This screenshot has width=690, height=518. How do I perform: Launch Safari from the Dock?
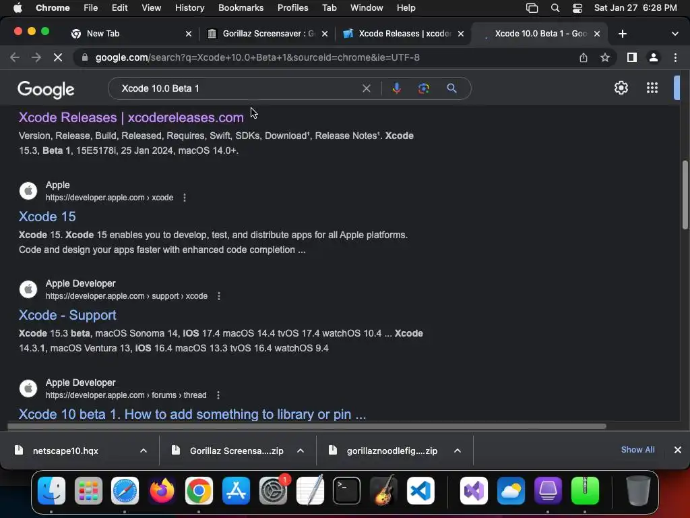(x=125, y=490)
